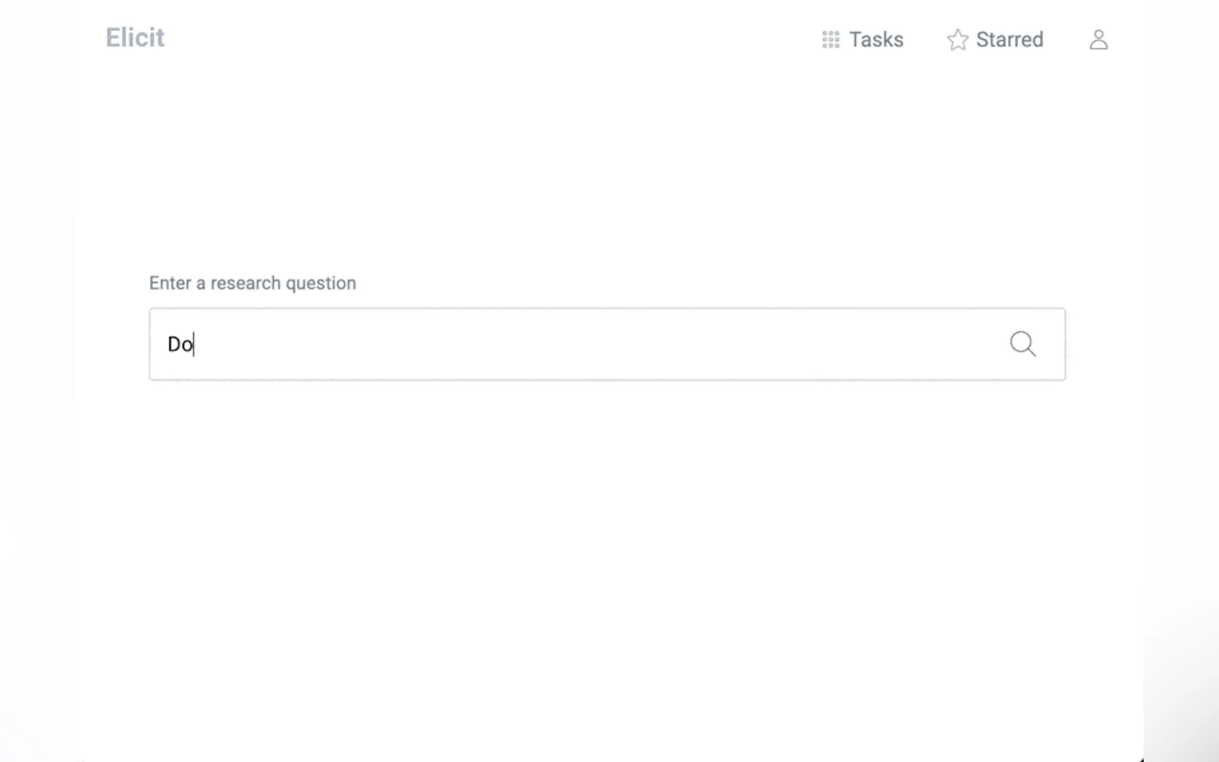
Task: Click the star icon beside Starred
Action: (957, 40)
